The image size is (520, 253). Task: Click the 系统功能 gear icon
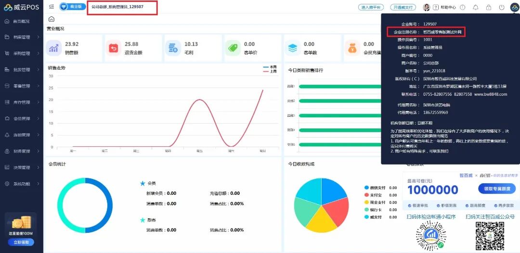coord(7,183)
